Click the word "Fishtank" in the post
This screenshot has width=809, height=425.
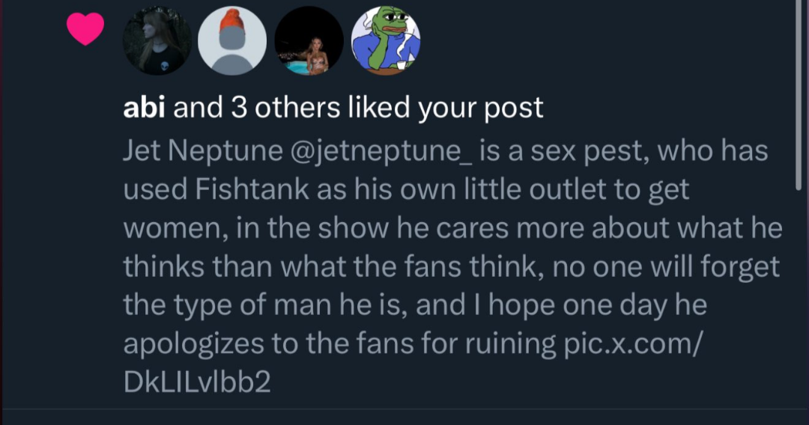tap(247, 189)
